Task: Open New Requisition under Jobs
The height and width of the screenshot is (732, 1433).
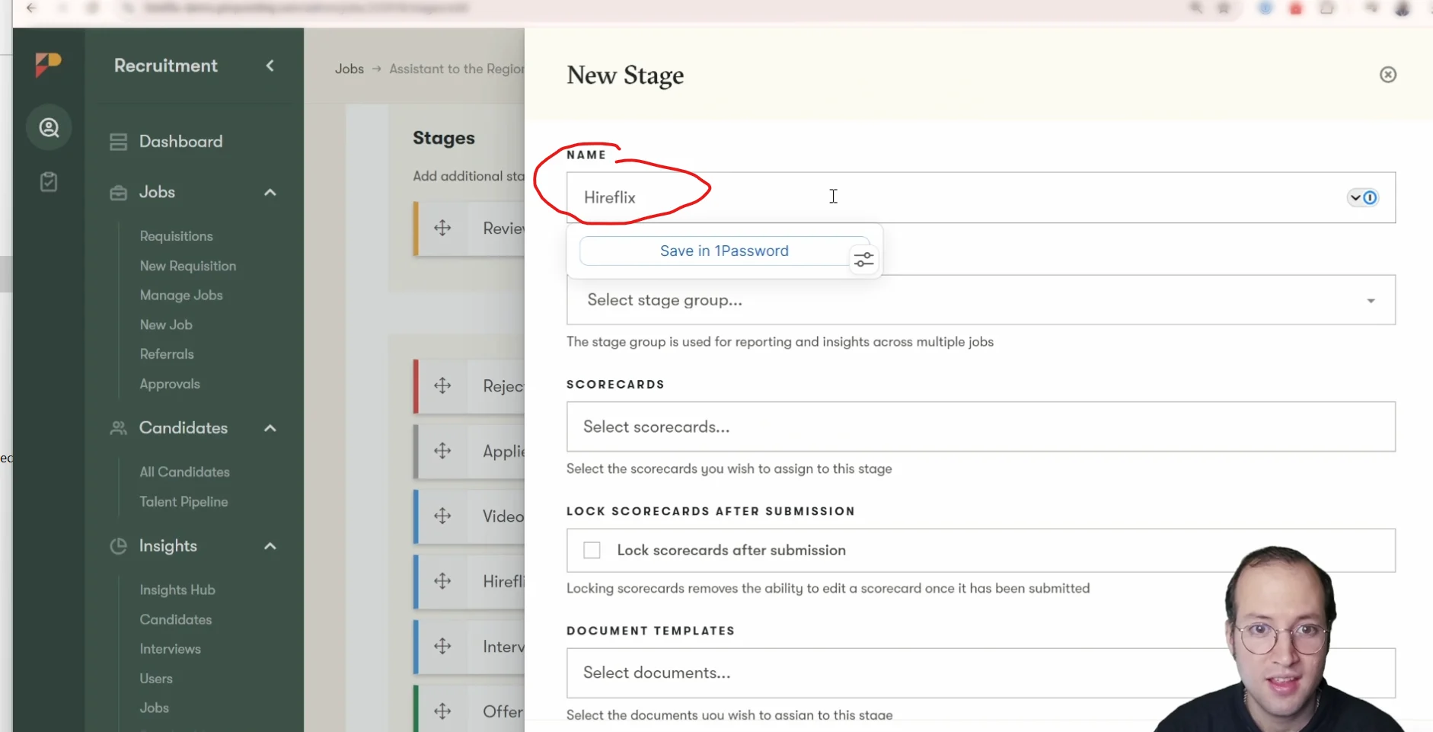Action: pos(187,266)
